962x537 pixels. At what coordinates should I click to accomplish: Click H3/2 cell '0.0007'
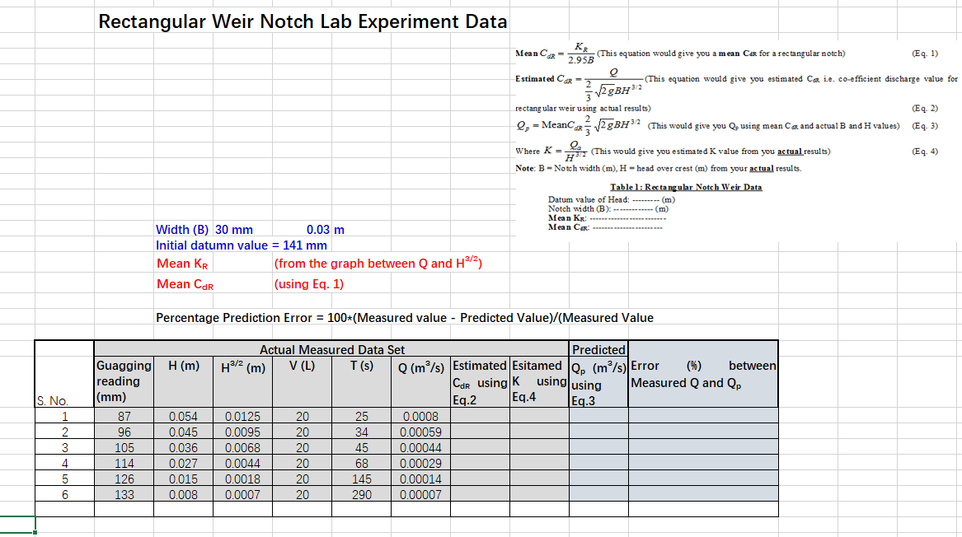242,495
